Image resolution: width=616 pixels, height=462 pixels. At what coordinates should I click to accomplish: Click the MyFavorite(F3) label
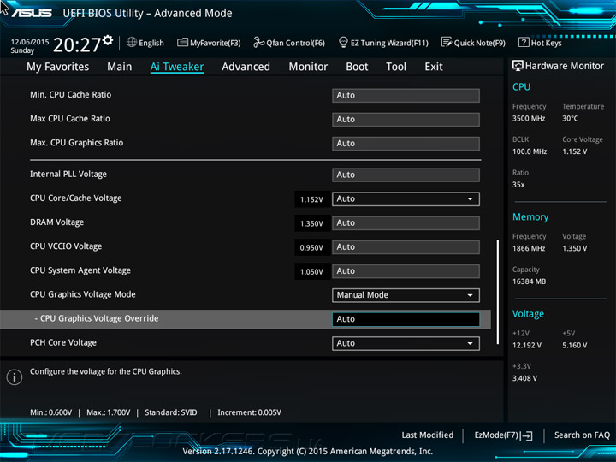point(216,43)
